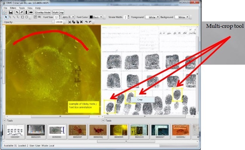Select the blood spatter thumbnail ending 203Q
The image size is (245, 150).
pyautogui.click(x=98, y=131)
